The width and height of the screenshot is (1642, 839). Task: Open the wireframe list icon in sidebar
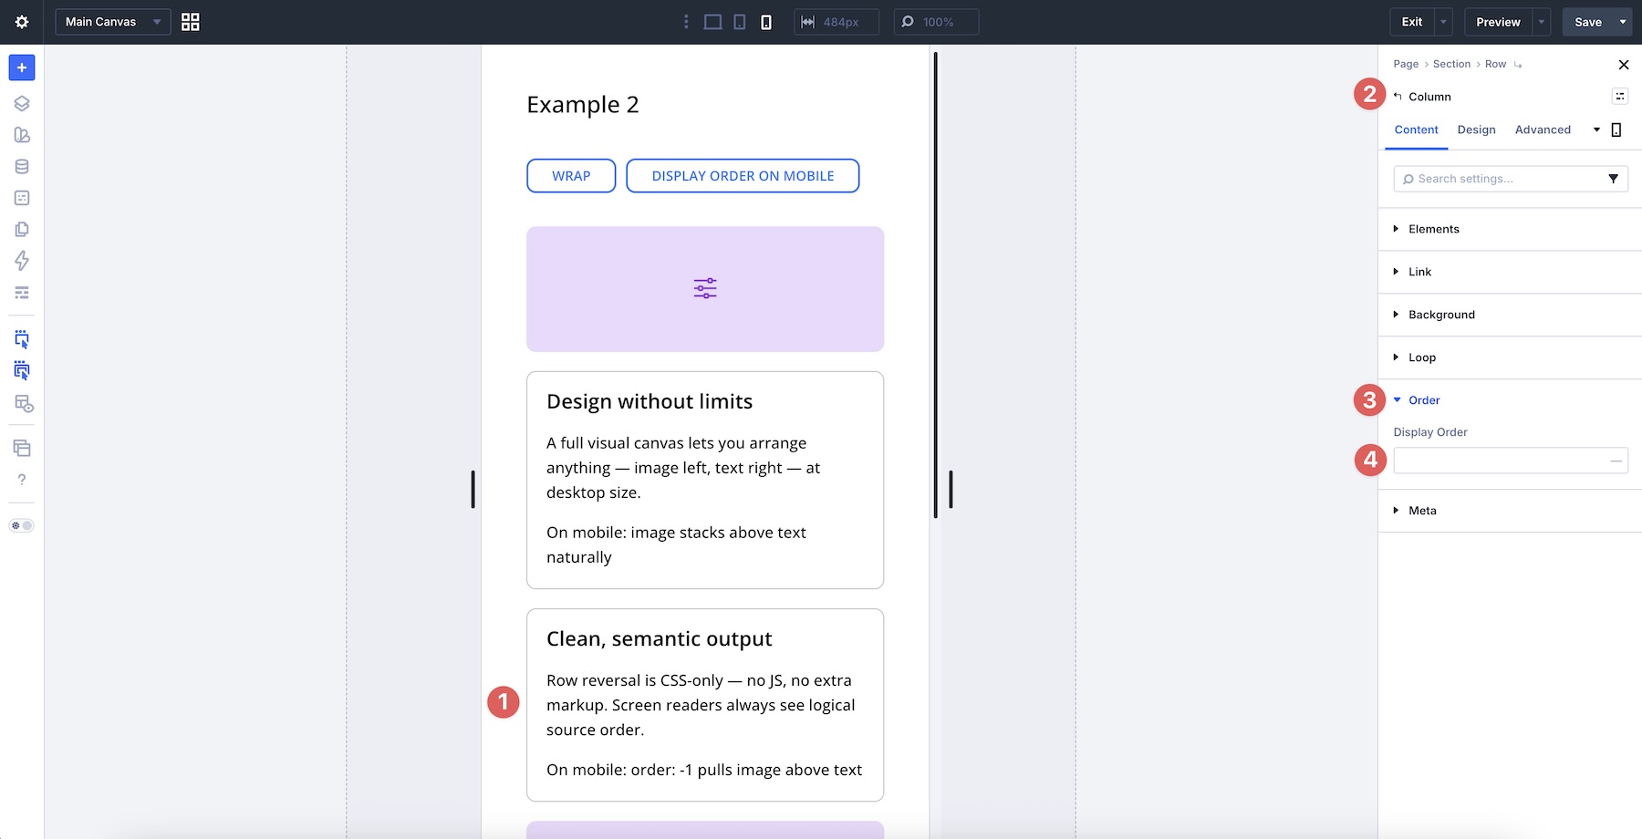pyautogui.click(x=22, y=293)
